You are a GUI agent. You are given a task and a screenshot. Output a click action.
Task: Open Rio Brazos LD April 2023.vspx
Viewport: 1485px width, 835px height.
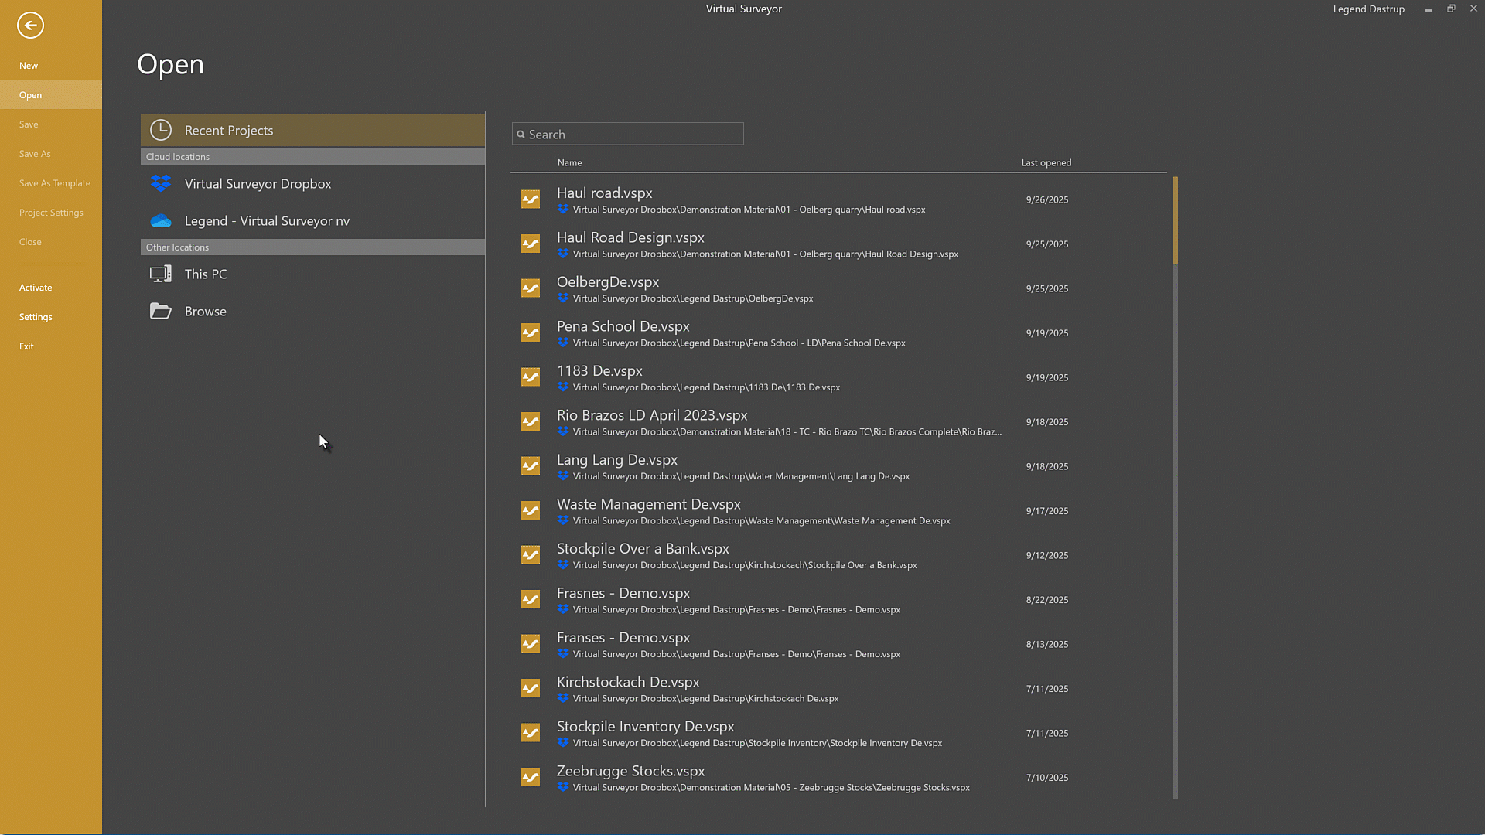pyautogui.click(x=652, y=416)
